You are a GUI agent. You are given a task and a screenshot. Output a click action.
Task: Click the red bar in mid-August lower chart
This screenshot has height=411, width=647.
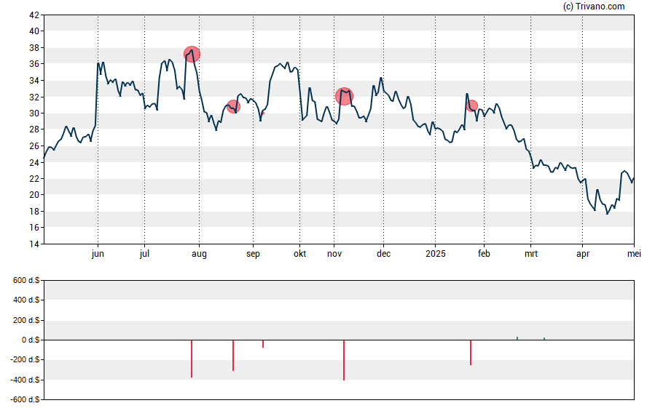pyautogui.click(x=233, y=356)
